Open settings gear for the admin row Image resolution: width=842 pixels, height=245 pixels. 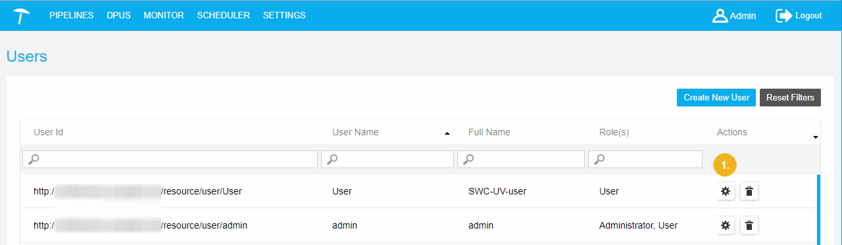click(x=726, y=225)
